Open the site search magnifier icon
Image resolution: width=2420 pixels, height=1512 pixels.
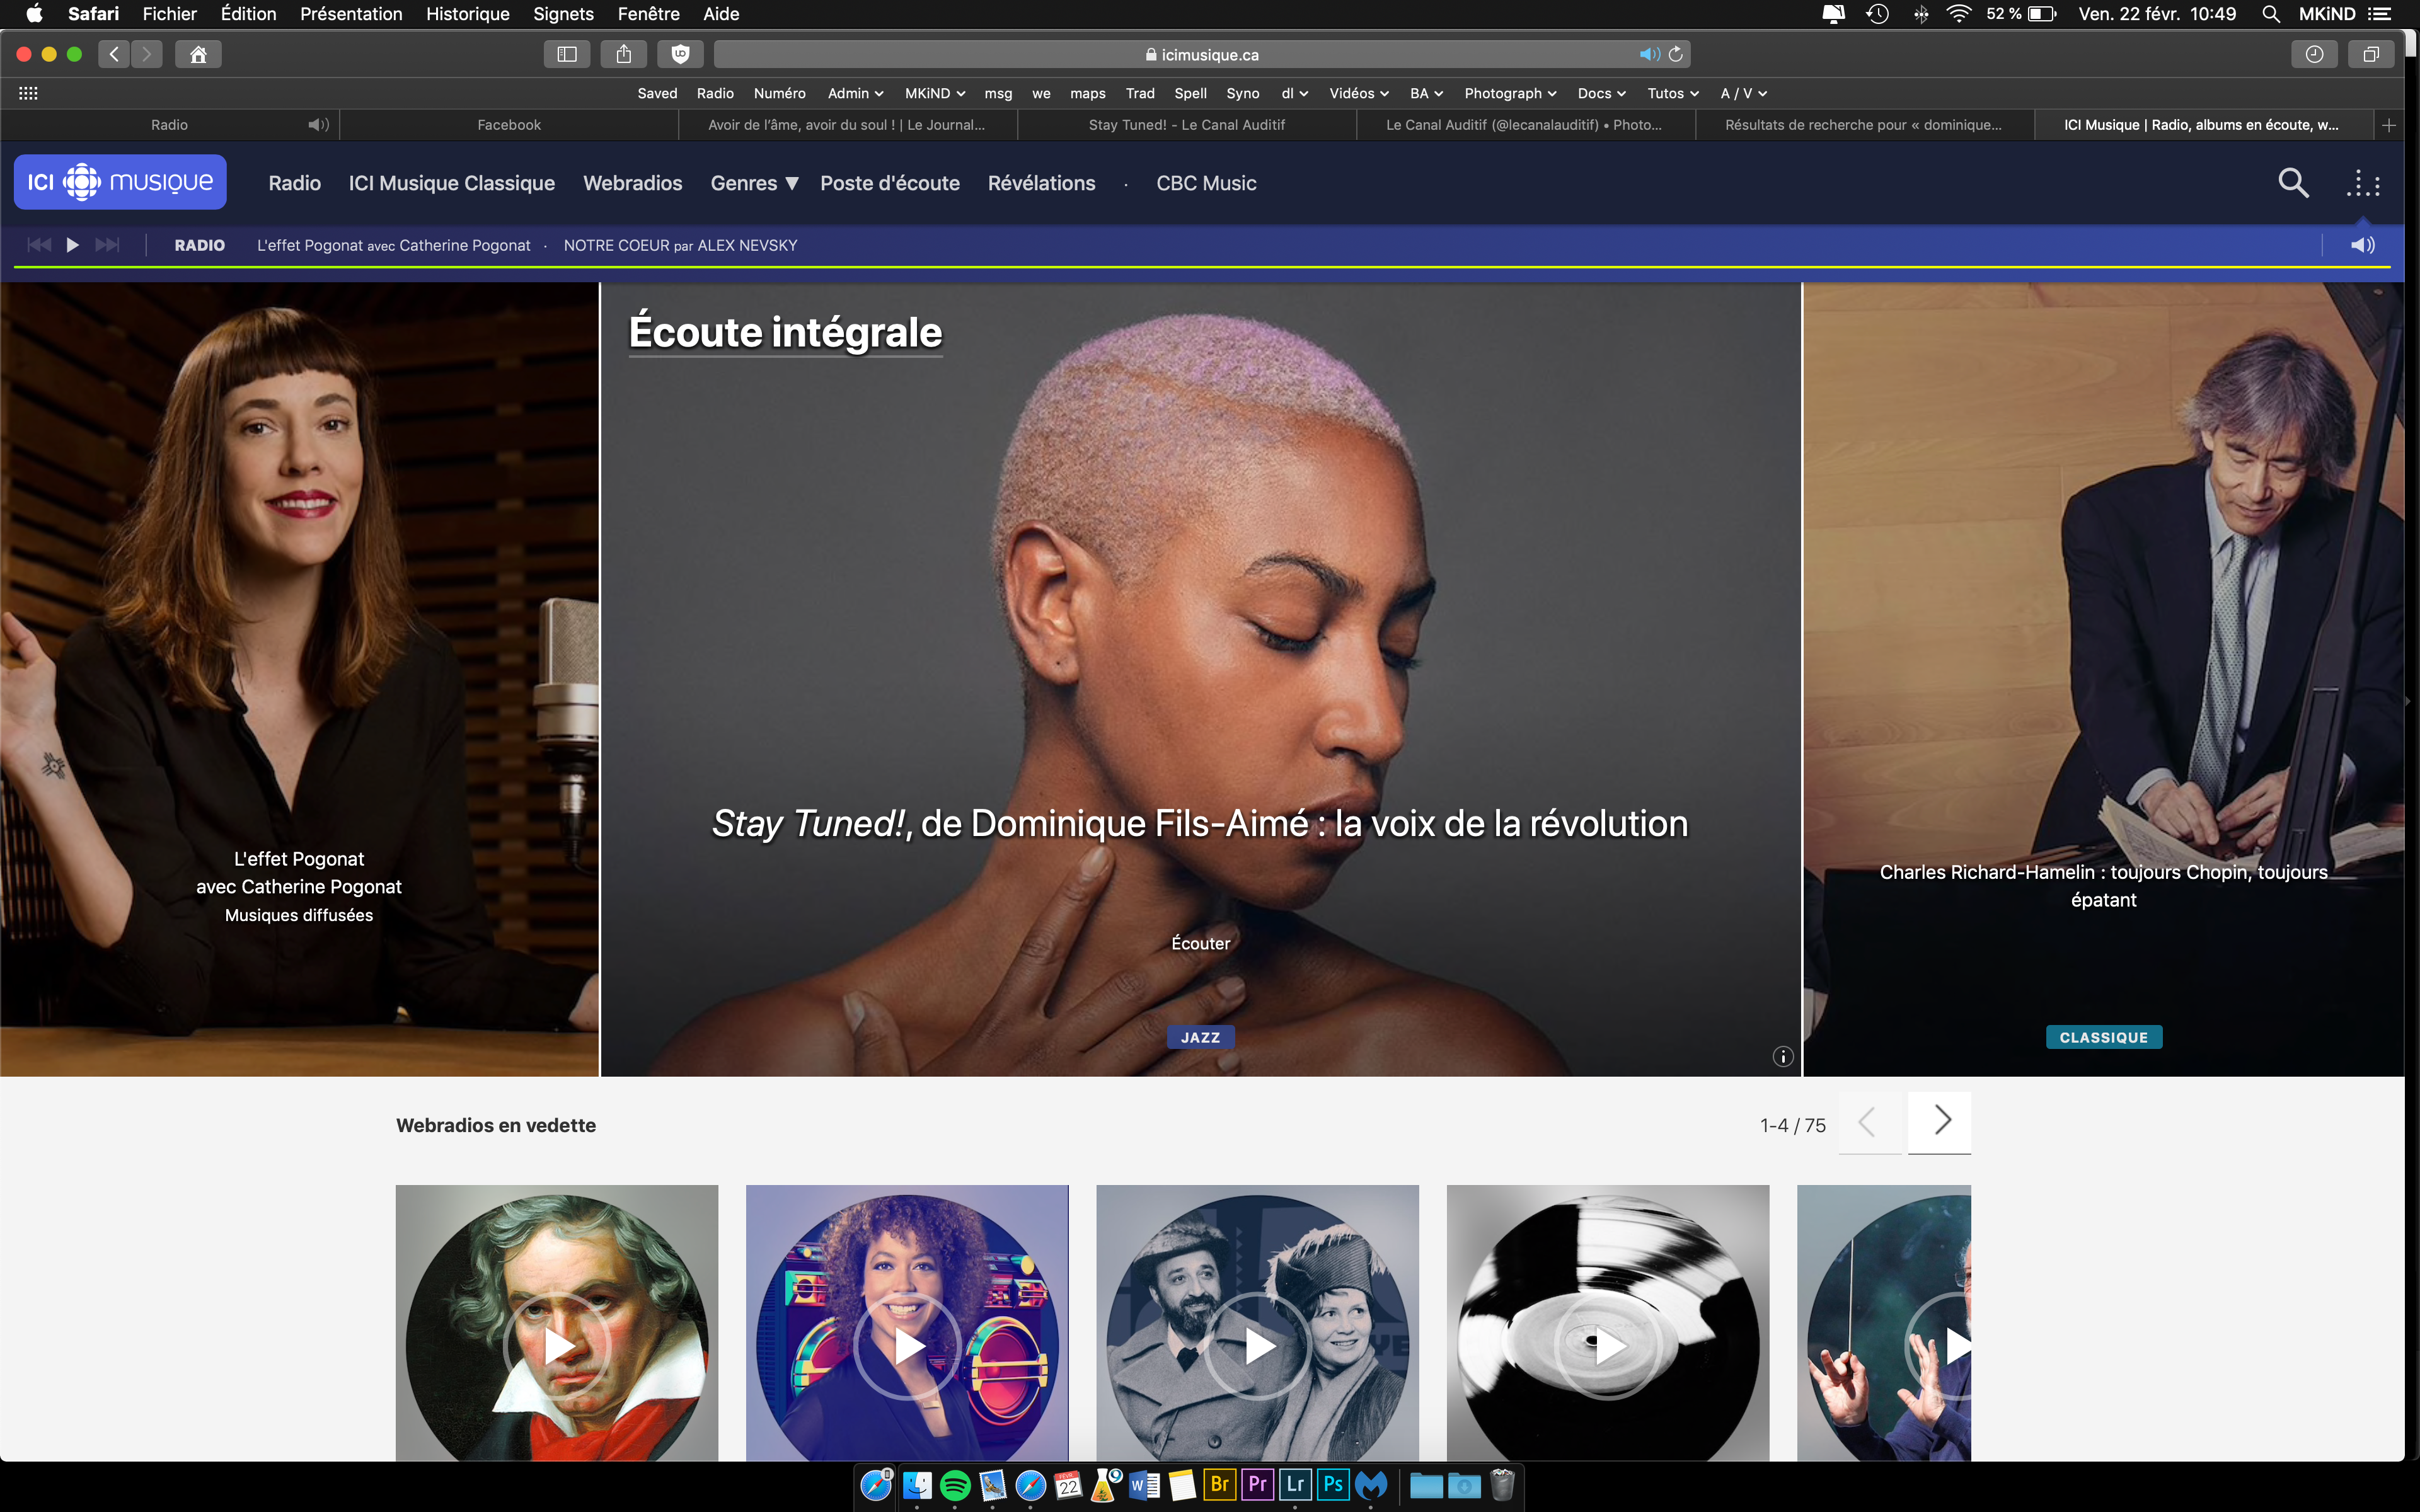[2292, 183]
